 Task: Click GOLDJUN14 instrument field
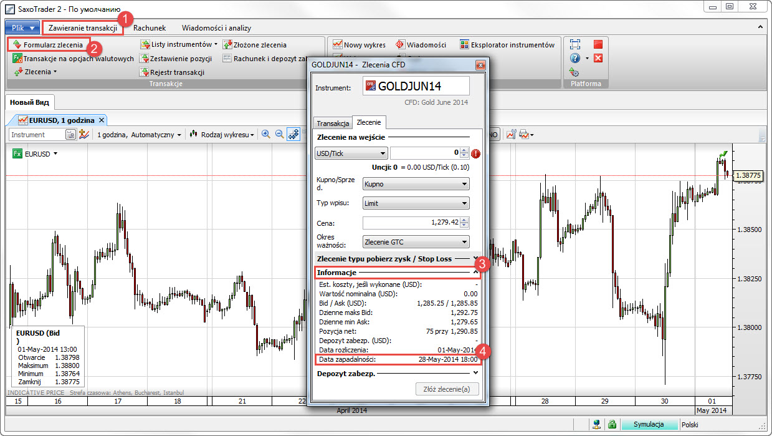[416, 87]
